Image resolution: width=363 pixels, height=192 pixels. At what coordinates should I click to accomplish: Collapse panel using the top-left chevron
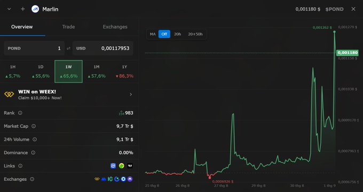(9, 9)
